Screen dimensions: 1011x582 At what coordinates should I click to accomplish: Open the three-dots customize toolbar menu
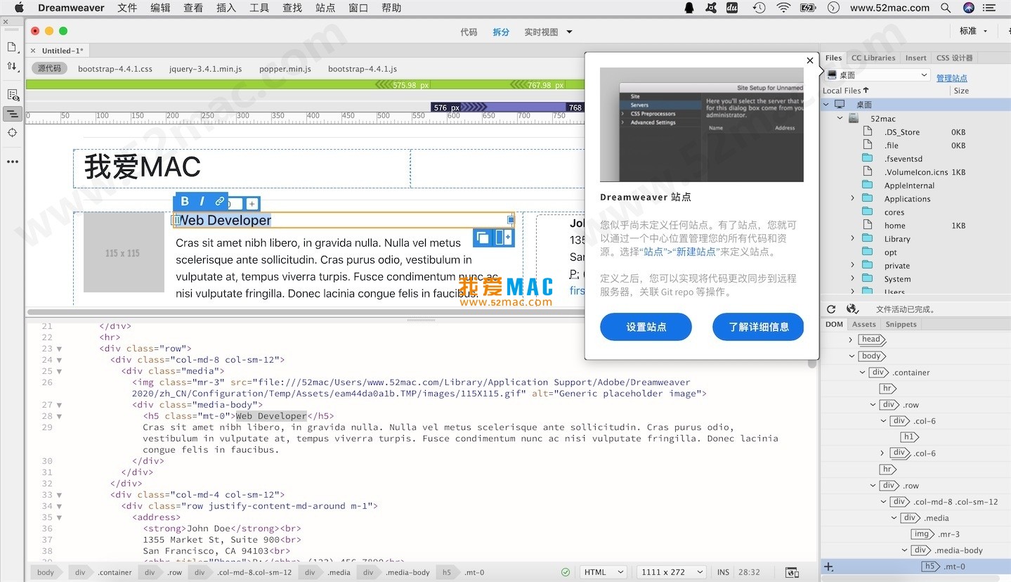[x=12, y=161]
